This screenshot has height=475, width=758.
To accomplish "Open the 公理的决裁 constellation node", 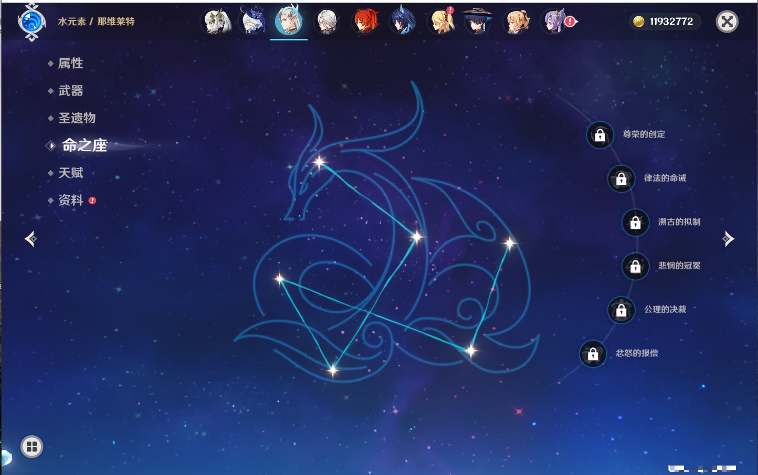I will 621,310.
